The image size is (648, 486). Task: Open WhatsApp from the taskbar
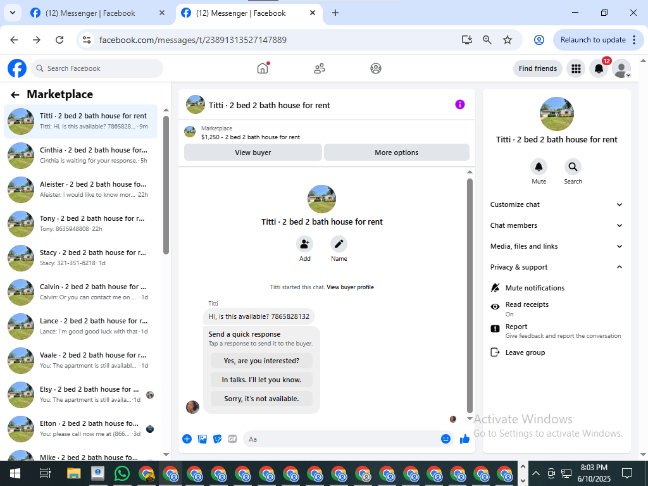coord(122,473)
